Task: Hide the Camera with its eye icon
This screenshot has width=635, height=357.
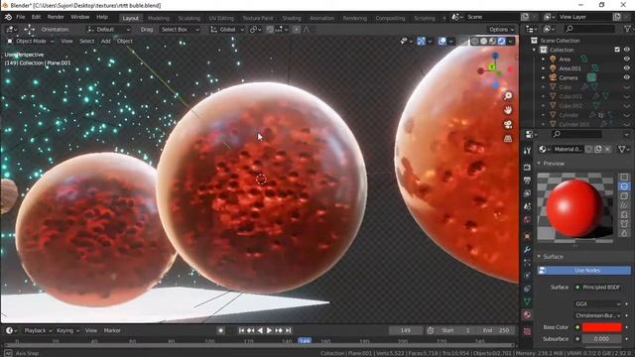Action: [x=626, y=77]
